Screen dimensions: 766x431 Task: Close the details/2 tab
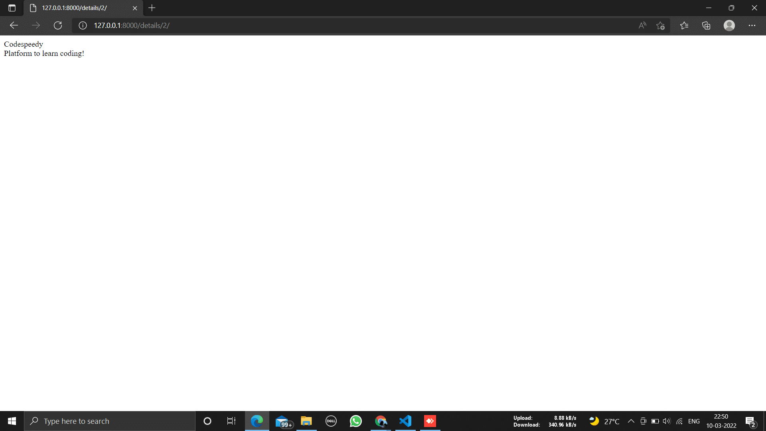pos(135,8)
